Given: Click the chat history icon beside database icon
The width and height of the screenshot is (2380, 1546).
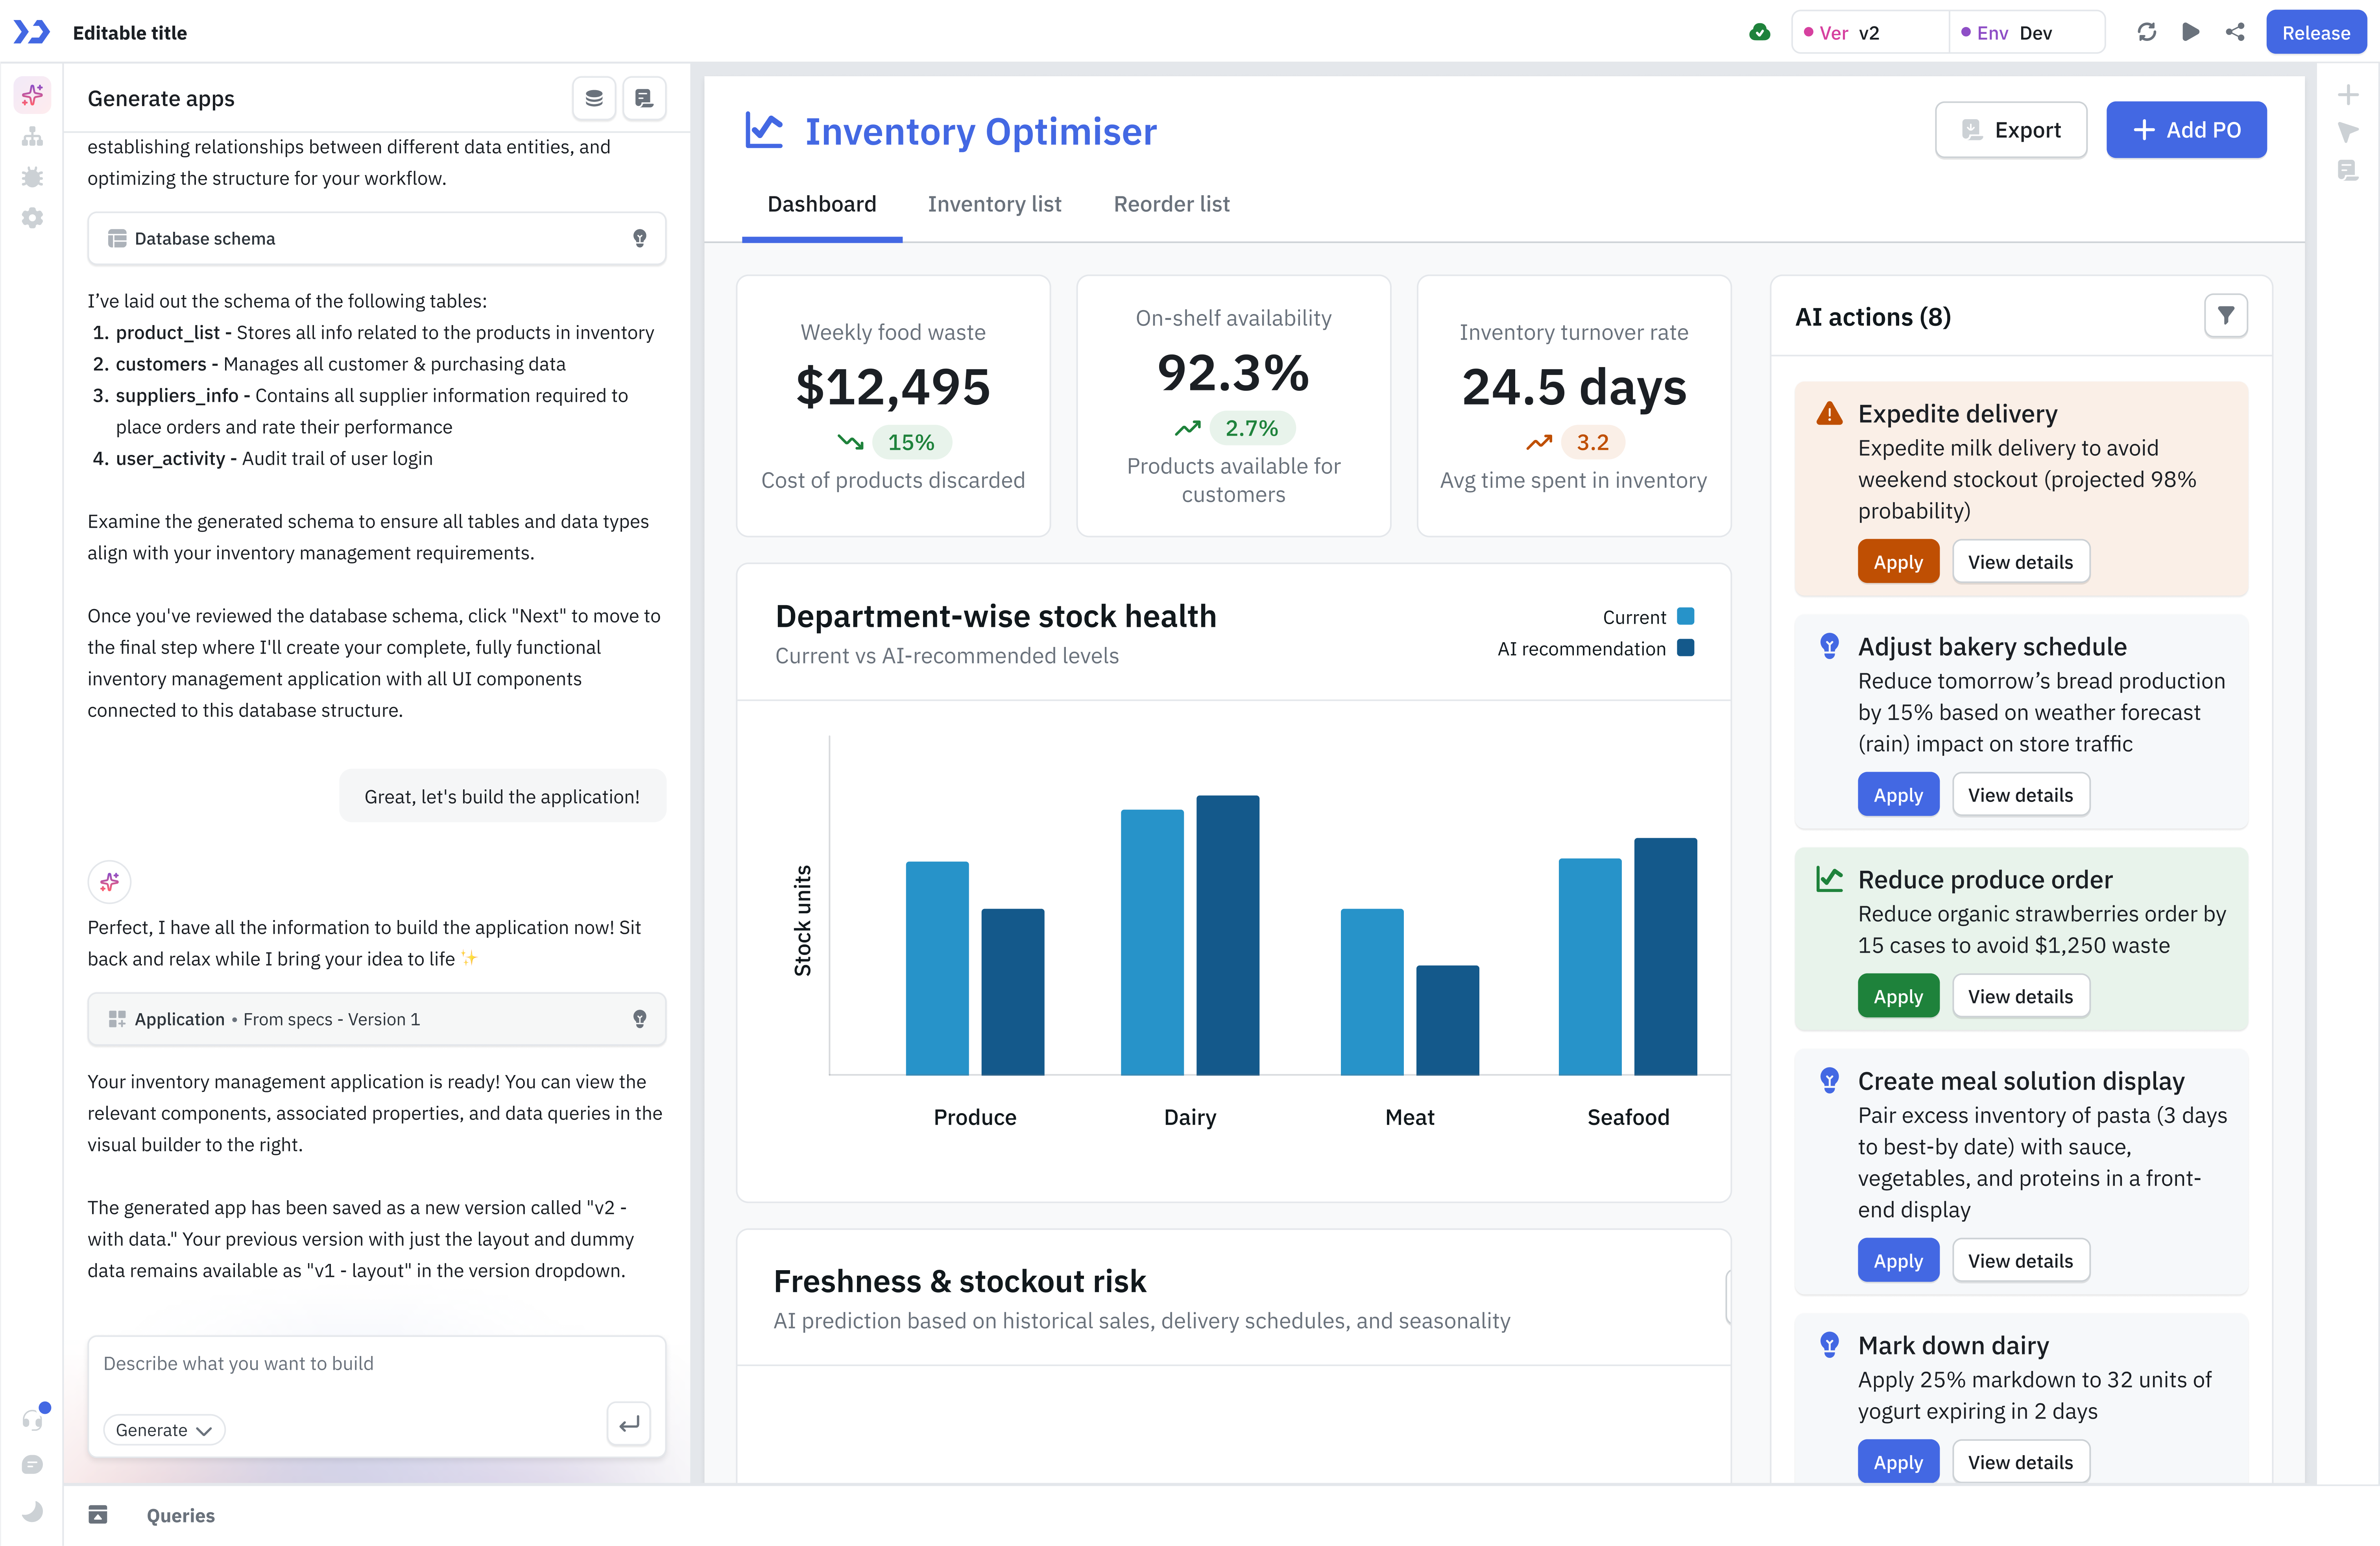Looking at the screenshot, I should pos(644,98).
